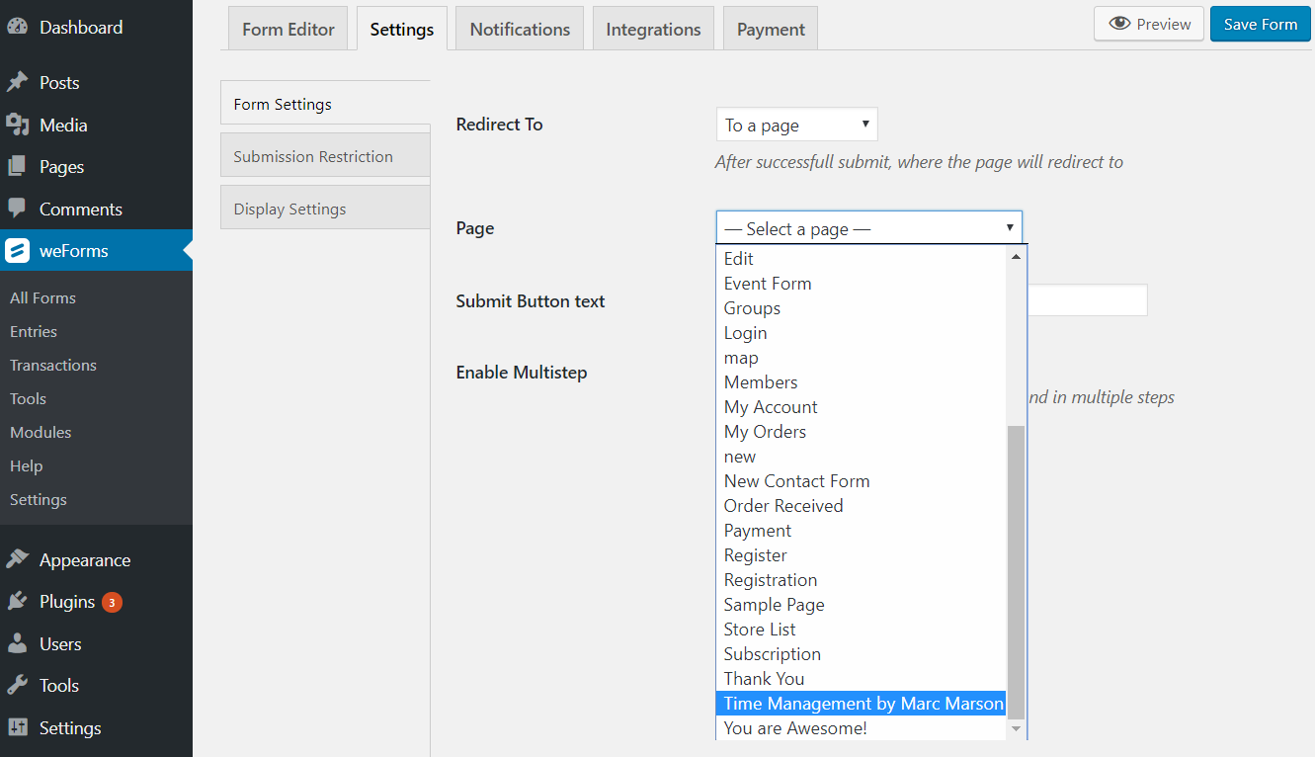Choose Thank You from the page list
Image resolution: width=1315 pixels, height=757 pixels.
click(x=860, y=679)
